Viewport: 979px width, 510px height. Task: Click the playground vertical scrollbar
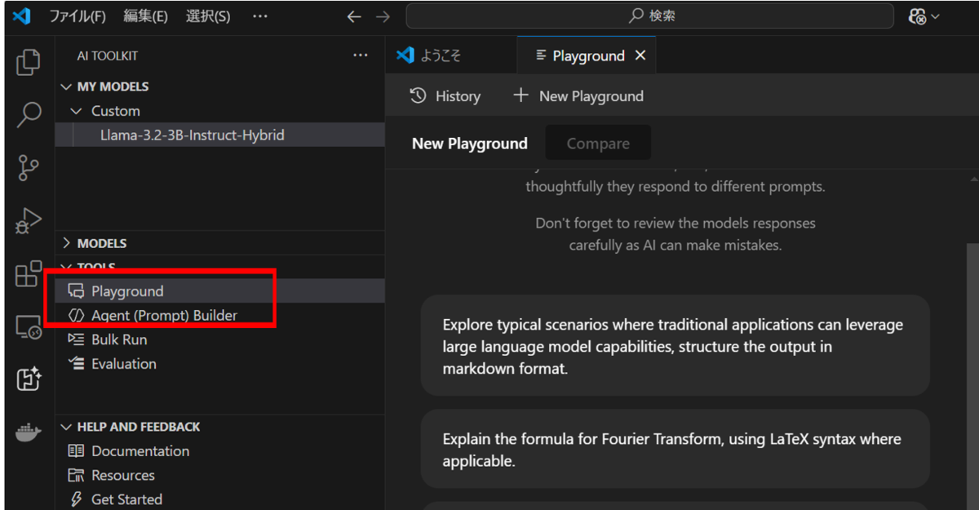(x=972, y=375)
